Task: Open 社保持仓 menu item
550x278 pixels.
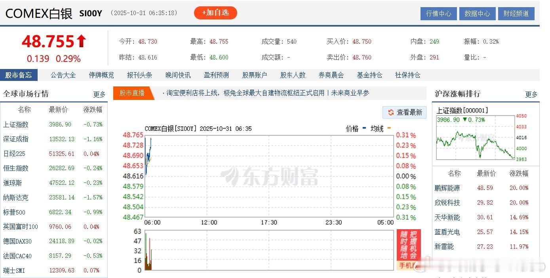Action: 407,75
